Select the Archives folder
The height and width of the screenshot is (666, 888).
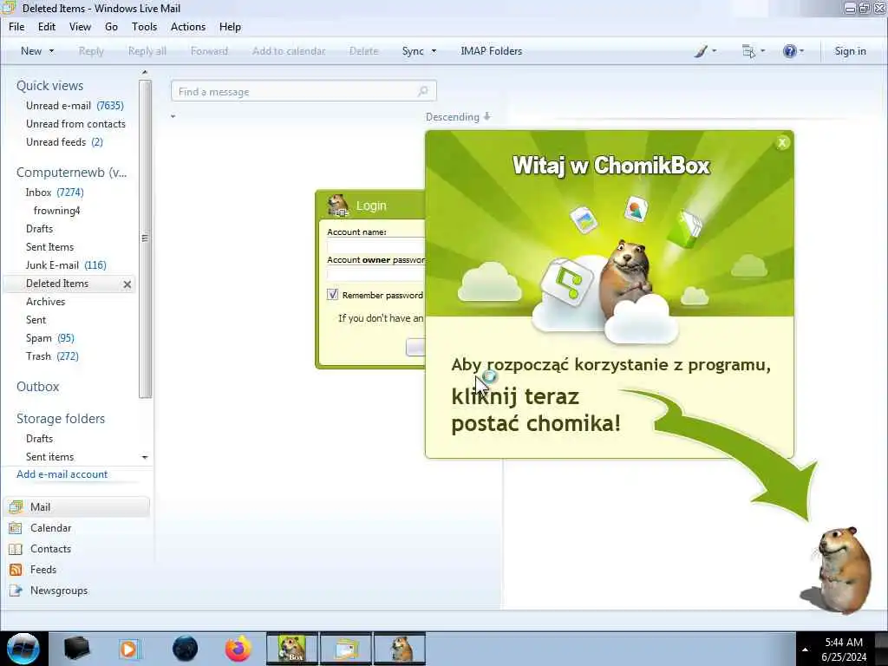pos(45,302)
